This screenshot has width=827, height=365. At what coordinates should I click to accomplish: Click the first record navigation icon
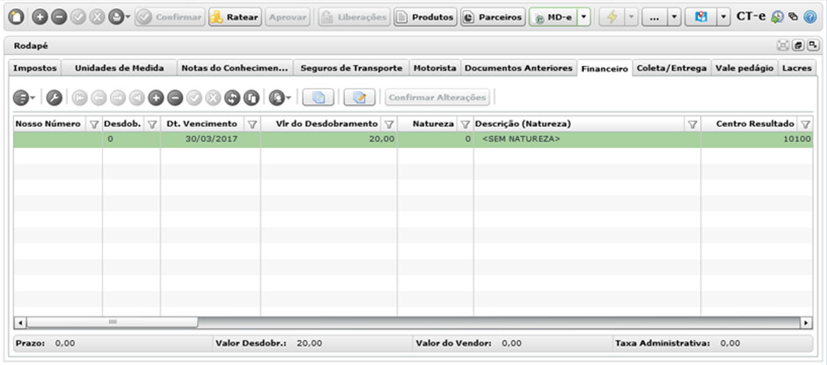(80, 97)
